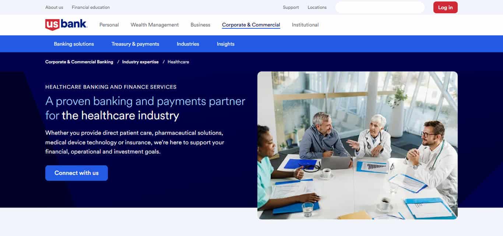503x236 pixels.
Task: Click the Connect with us button
Action: (x=77, y=173)
